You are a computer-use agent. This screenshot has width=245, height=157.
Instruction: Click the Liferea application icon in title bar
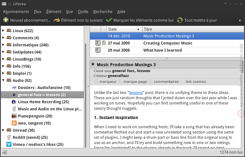click(4, 4)
